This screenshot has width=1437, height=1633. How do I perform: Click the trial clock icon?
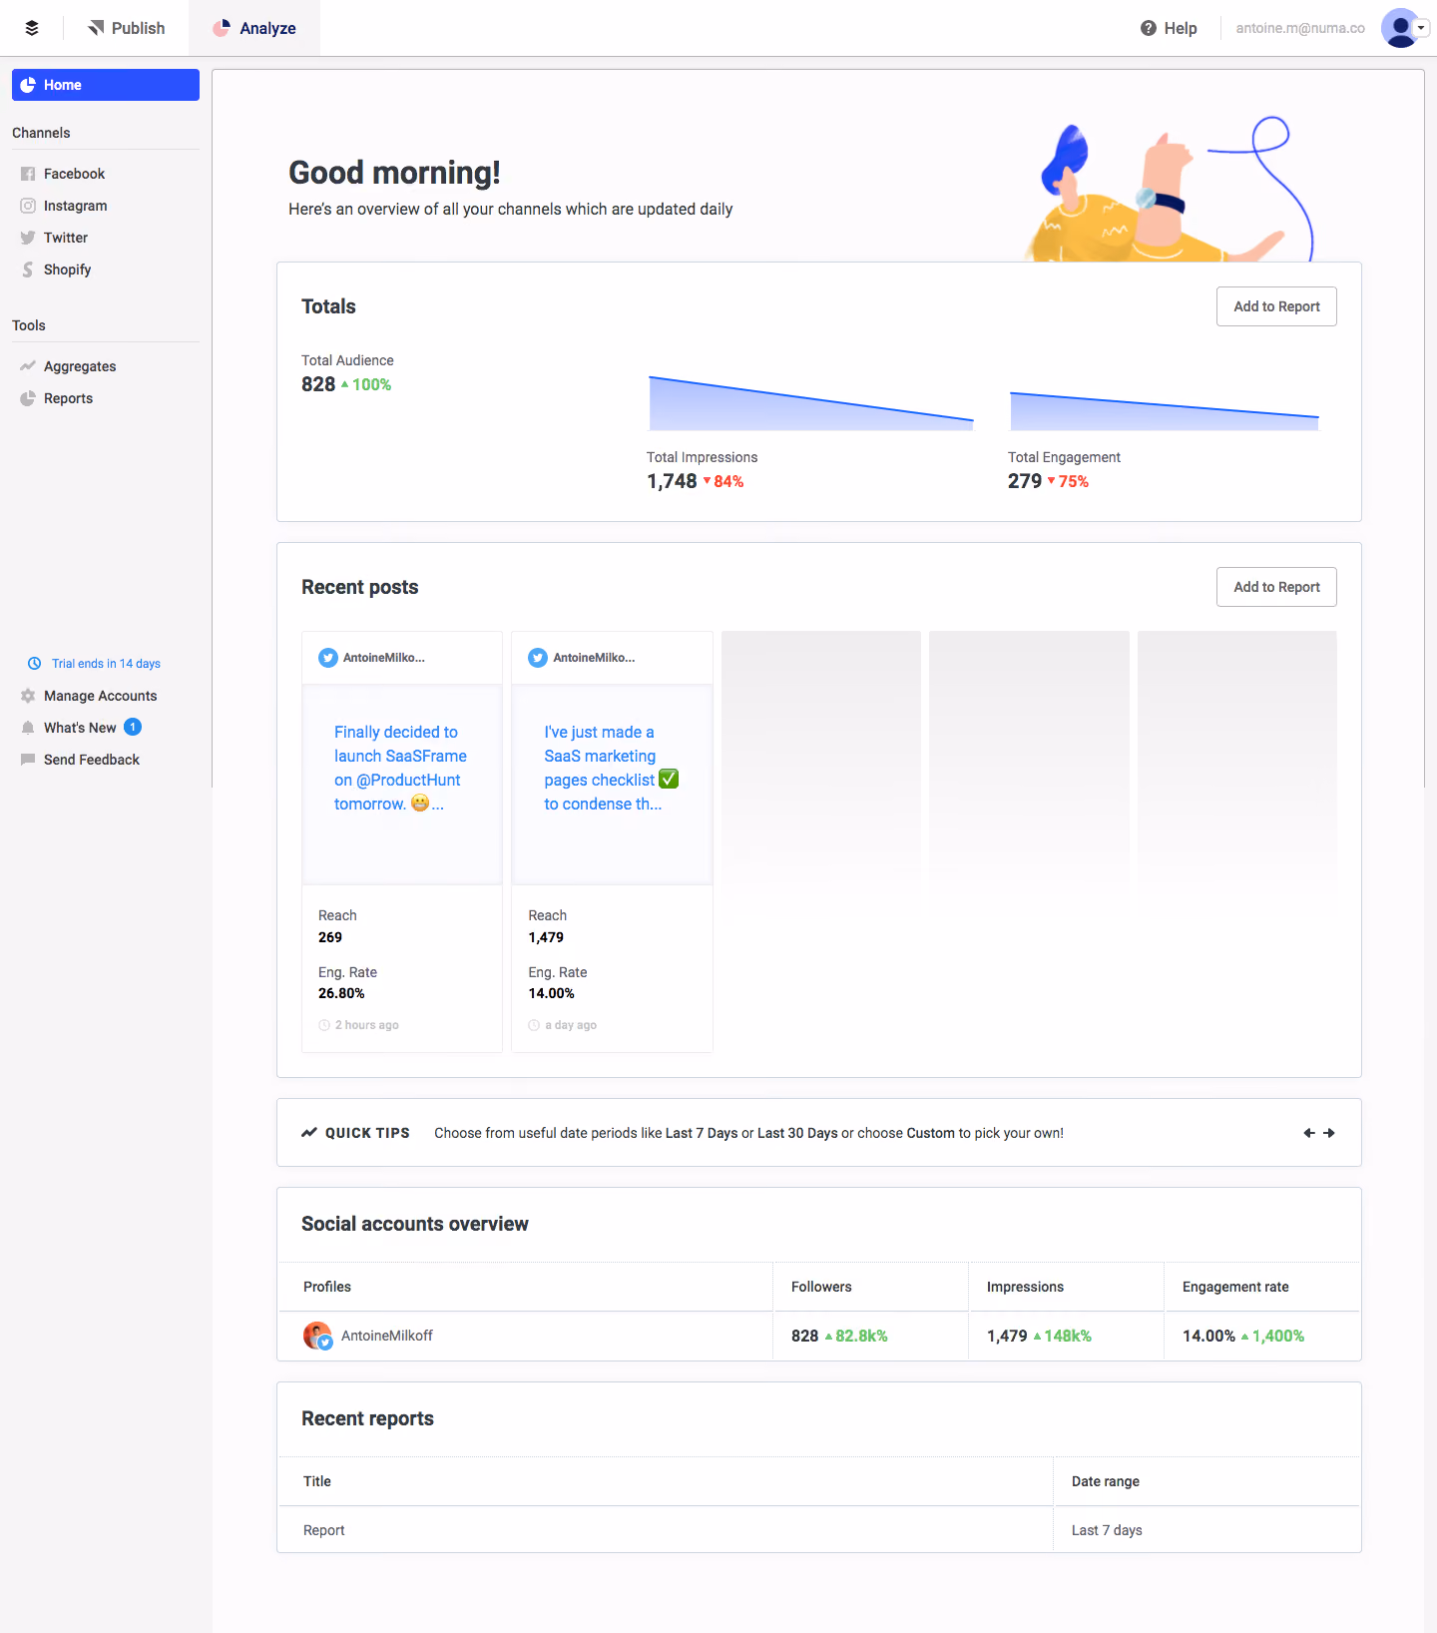[34, 664]
